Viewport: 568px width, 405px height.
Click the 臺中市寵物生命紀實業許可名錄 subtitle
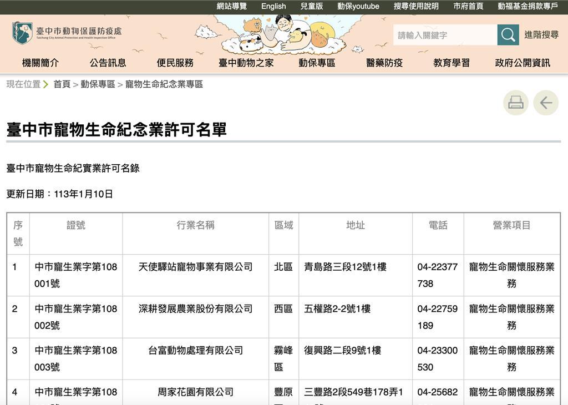coord(73,168)
